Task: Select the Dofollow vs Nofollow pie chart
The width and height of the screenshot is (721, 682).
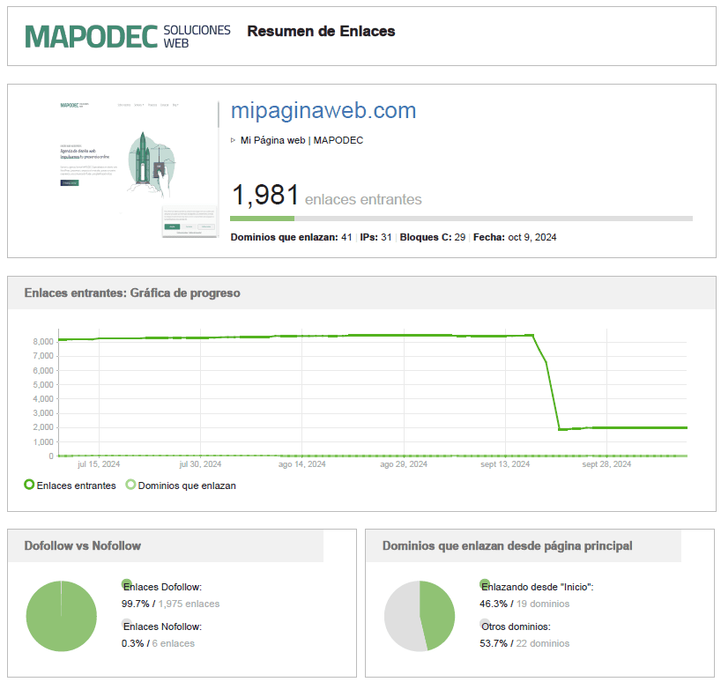Action: click(x=61, y=616)
